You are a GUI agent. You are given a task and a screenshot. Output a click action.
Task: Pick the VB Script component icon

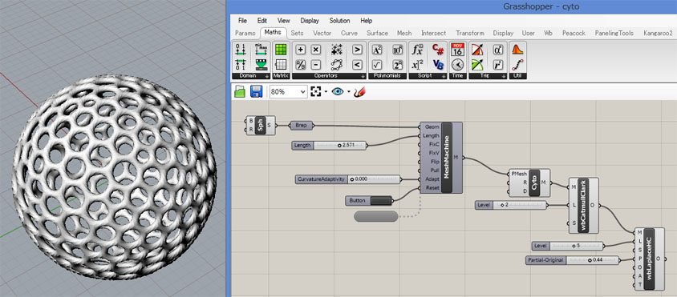click(438, 65)
